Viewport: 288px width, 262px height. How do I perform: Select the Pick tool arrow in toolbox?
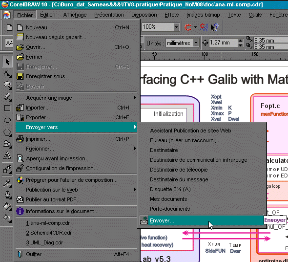tap(7, 62)
